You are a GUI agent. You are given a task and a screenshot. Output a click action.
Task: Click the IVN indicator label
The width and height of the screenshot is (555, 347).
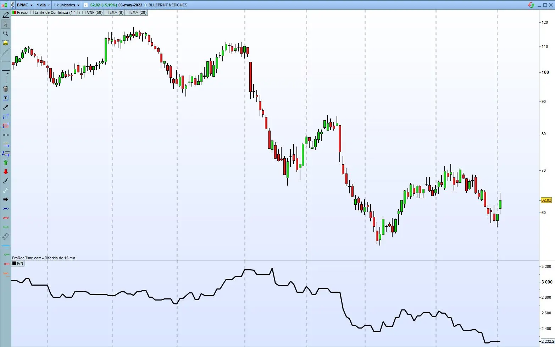point(18,264)
